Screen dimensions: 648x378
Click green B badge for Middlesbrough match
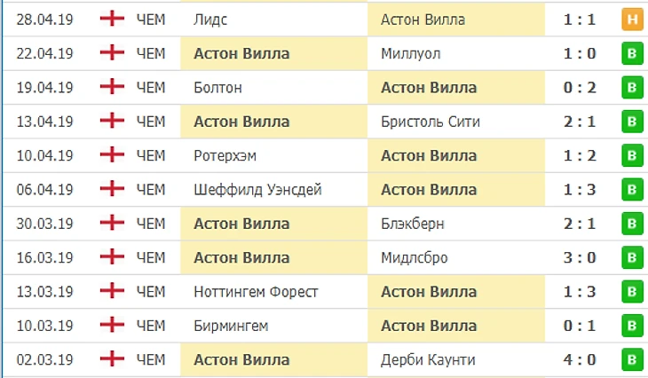(631, 258)
